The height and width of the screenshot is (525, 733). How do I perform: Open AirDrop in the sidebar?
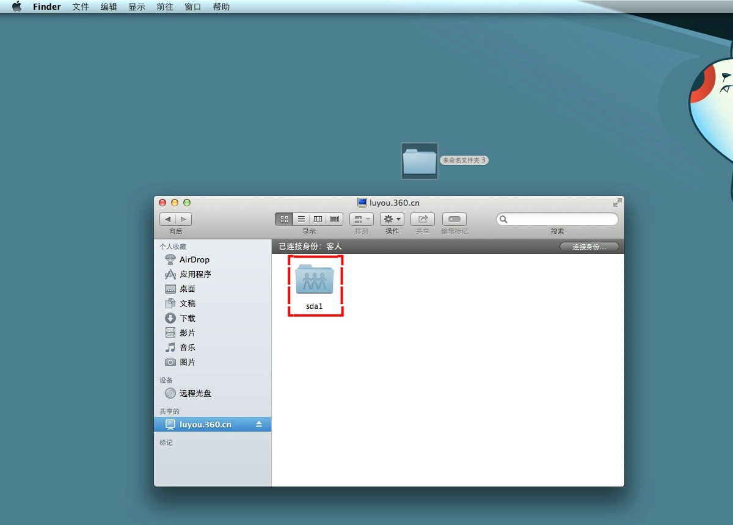point(194,259)
